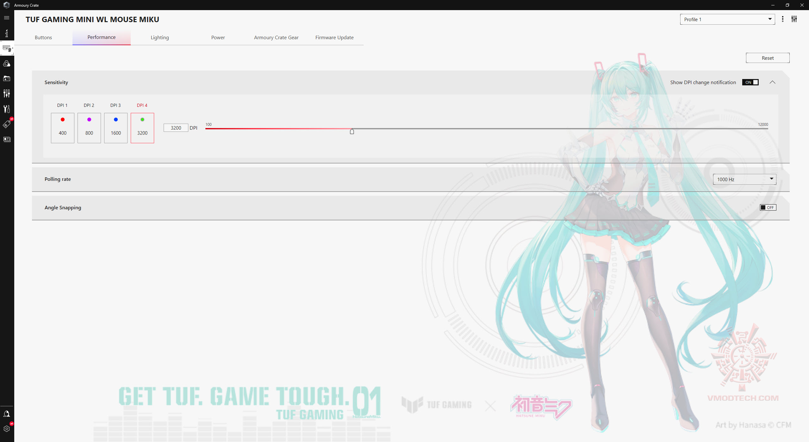Open Aura Sync from the sidebar
This screenshot has width=809, height=442.
[x=7, y=64]
